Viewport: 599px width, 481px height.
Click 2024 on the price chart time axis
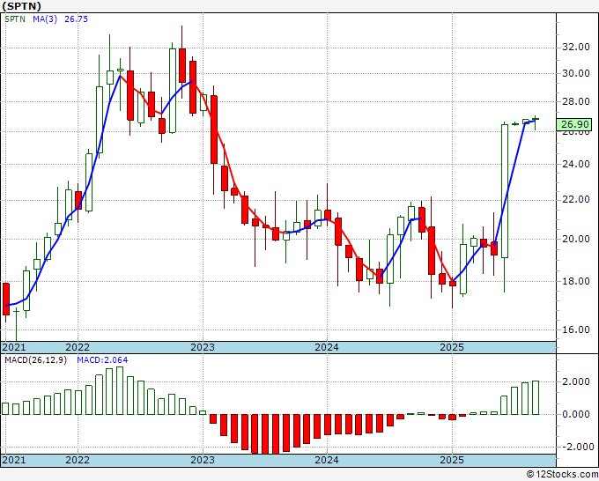tap(327, 347)
